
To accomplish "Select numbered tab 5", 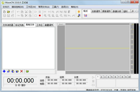I will [112, 77].
